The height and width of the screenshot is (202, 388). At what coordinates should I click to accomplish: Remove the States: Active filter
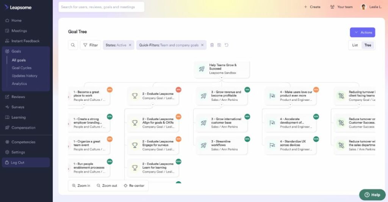[x=130, y=45]
